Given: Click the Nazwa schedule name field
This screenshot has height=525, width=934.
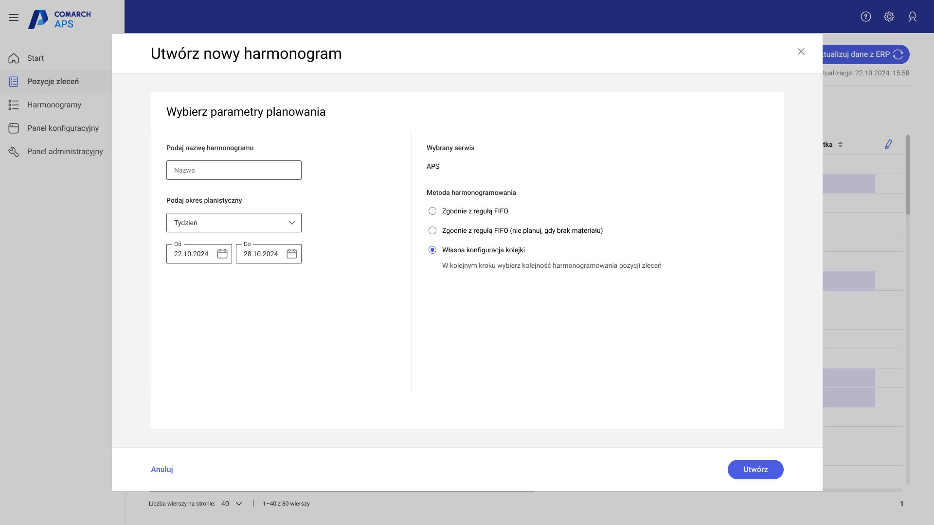Looking at the screenshot, I should coord(234,170).
